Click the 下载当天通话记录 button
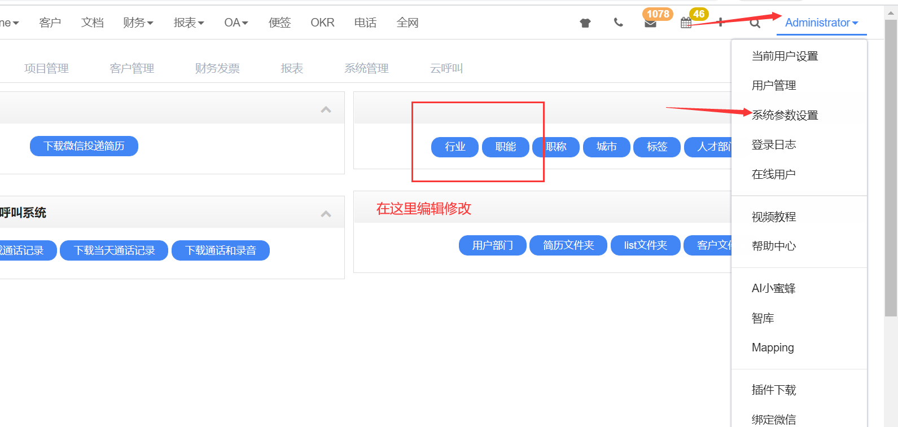Screen dimensions: 898x427 [x=114, y=250]
